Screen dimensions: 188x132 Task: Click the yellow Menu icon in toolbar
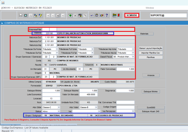coord(114,15)
